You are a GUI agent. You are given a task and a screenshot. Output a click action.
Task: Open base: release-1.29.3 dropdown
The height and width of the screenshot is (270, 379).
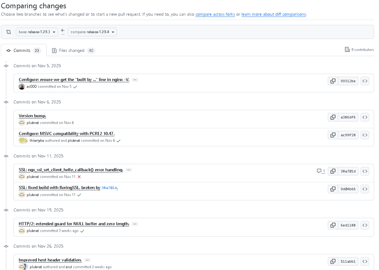(x=37, y=32)
